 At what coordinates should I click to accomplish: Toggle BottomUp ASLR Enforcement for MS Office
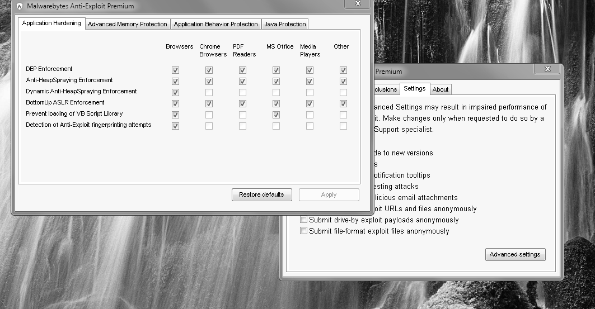click(277, 104)
